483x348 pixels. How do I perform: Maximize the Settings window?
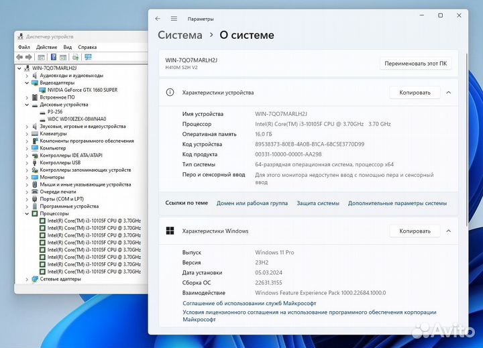coord(441,15)
